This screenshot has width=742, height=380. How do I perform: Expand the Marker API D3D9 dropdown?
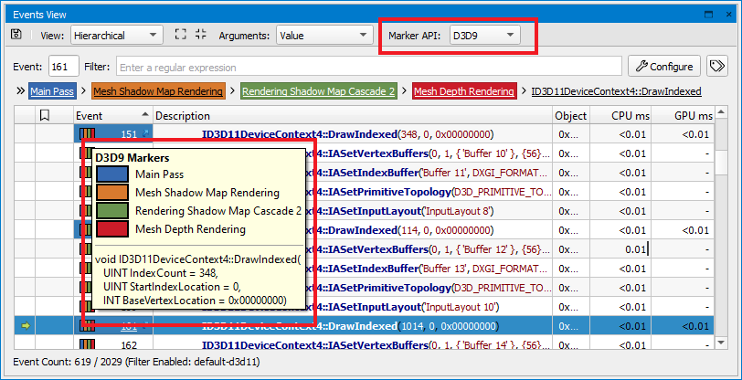484,36
